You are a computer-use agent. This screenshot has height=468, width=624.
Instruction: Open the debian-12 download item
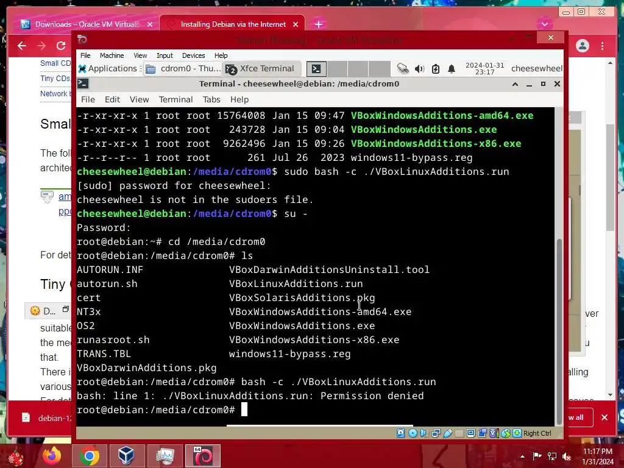click(x=48, y=418)
